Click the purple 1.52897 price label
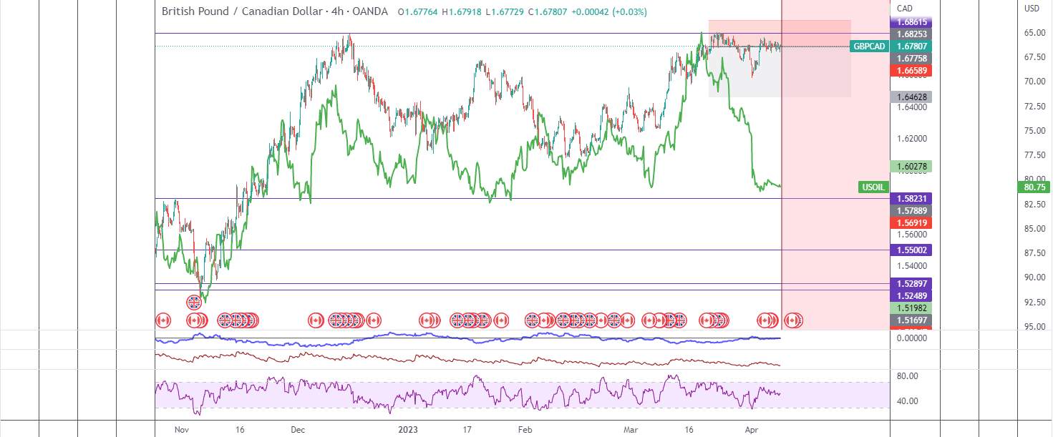 coord(911,283)
